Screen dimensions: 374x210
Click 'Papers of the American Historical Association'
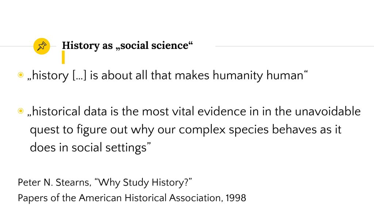[x=121, y=198]
